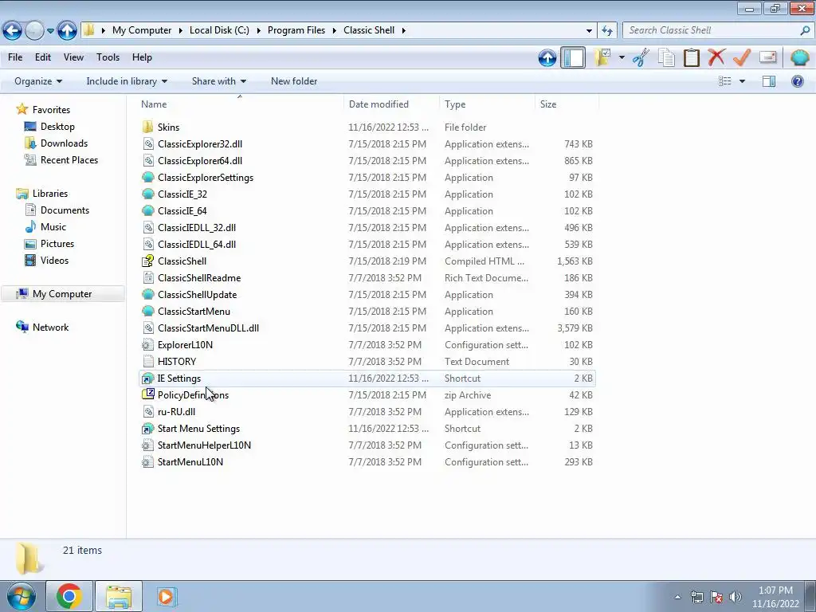Open the view options dropdown arrow

click(x=742, y=81)
